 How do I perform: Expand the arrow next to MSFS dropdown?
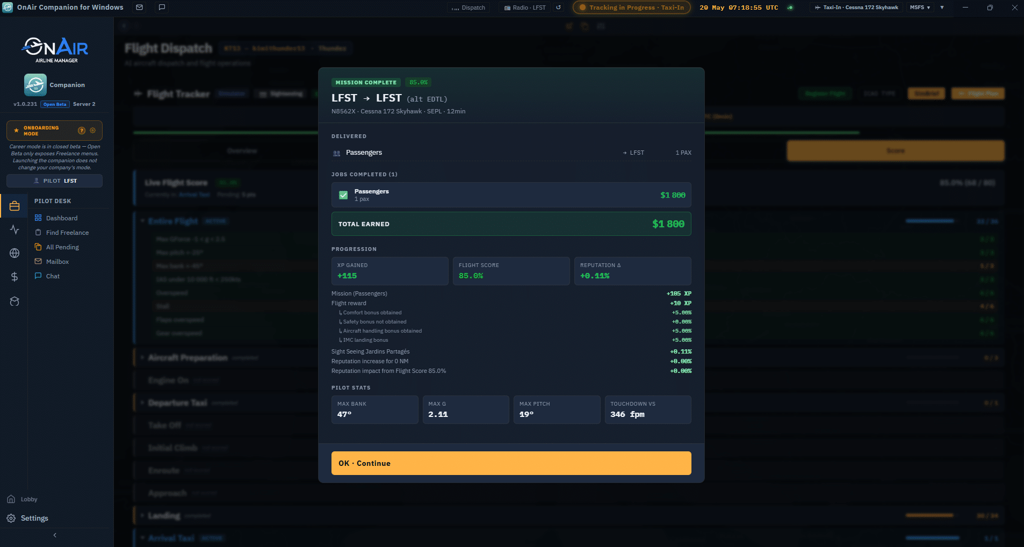(942, 8)
